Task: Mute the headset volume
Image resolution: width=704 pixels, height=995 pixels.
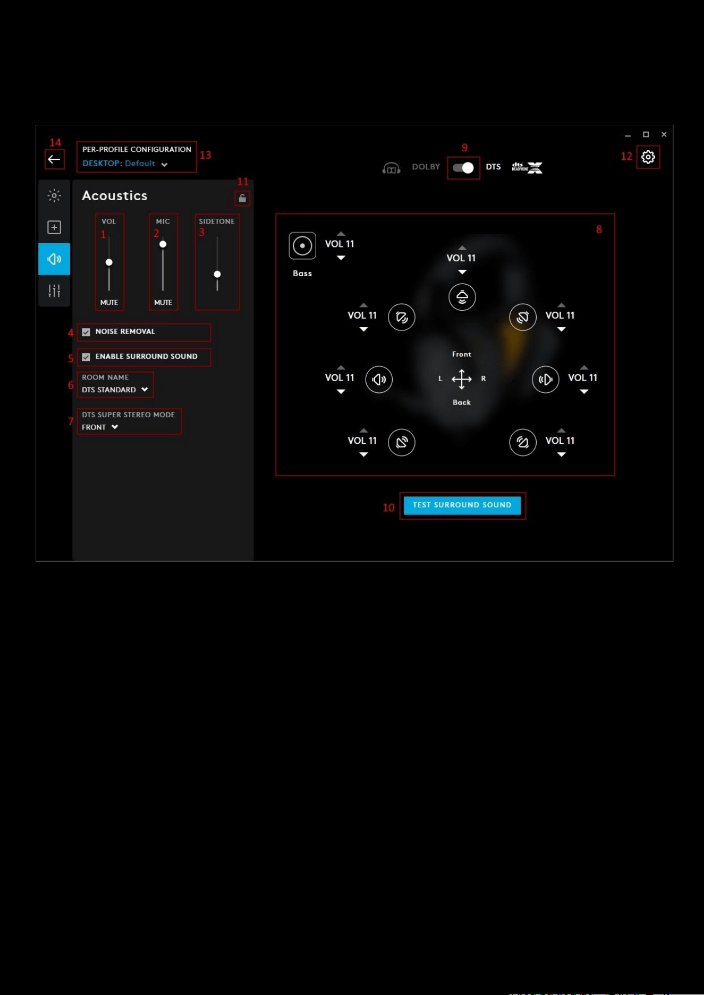Action: pyautogui.click(x=109, y=303)
